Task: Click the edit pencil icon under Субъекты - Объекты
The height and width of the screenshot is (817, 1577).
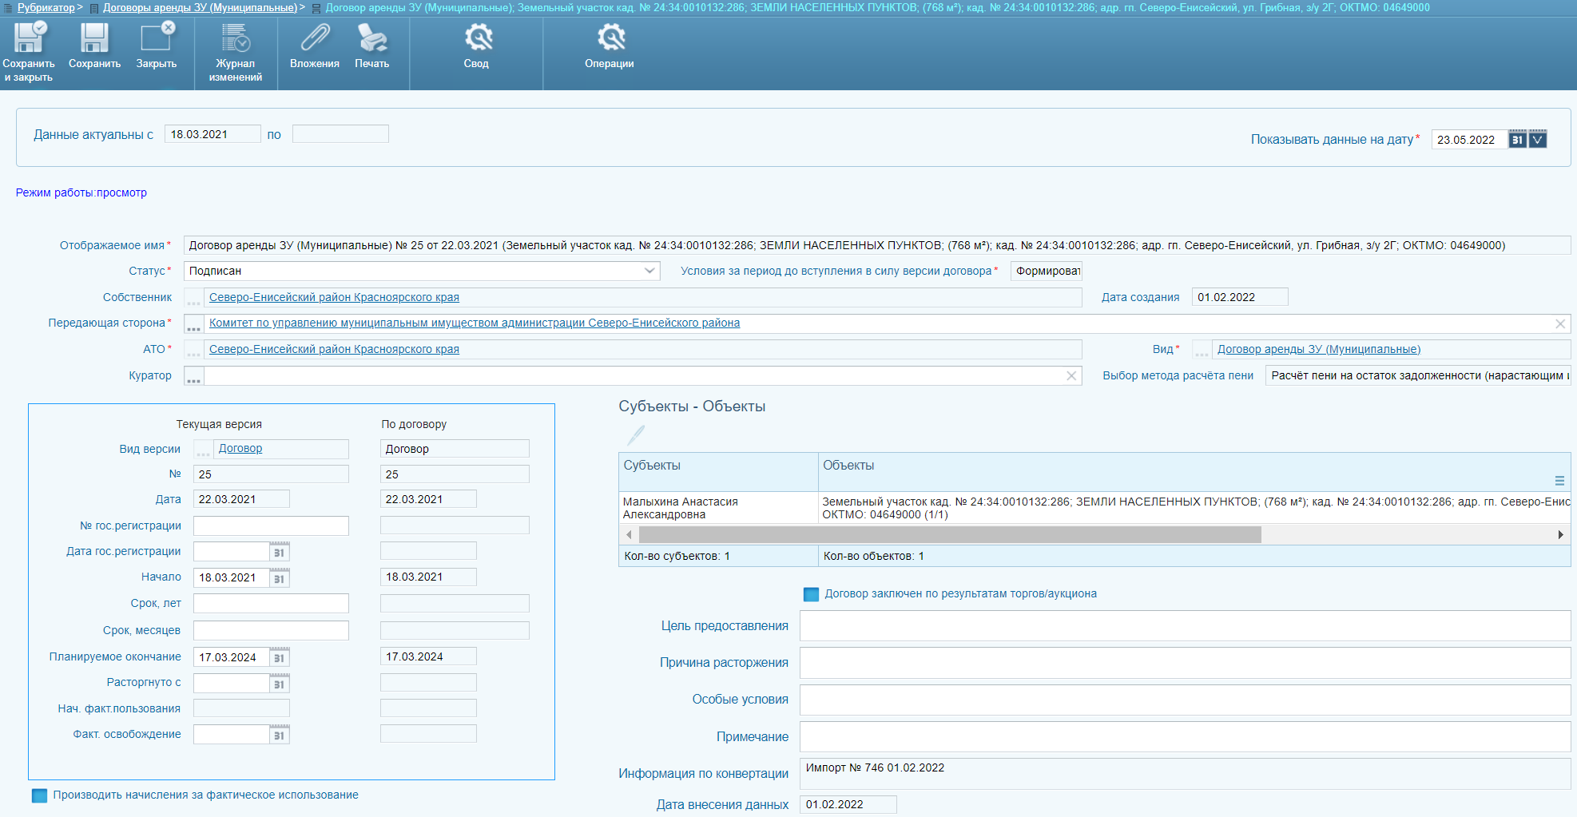Action: click(635, 435)
